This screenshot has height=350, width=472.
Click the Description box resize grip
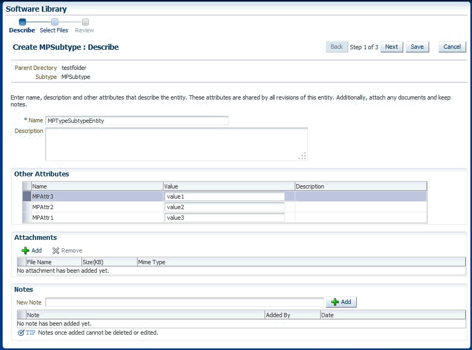[303, 156]
